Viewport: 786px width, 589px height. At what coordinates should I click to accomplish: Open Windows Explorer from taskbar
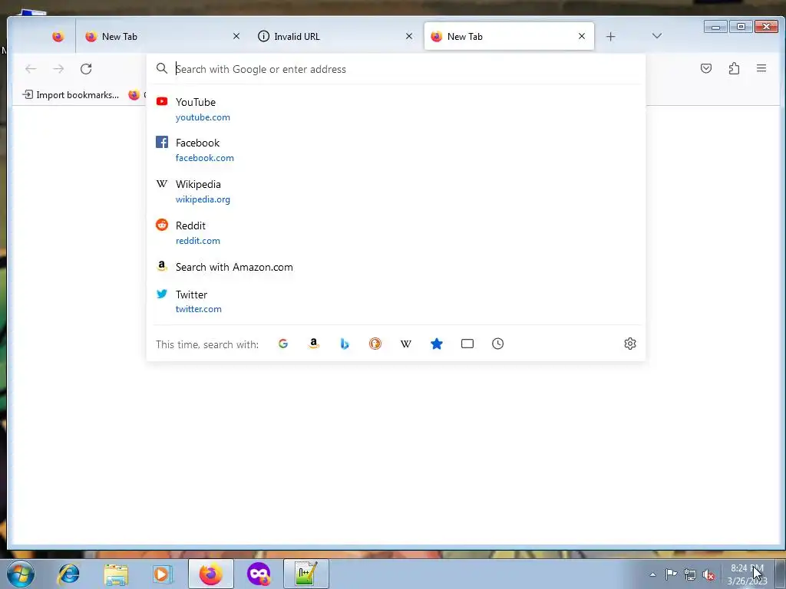click(116, 574)
